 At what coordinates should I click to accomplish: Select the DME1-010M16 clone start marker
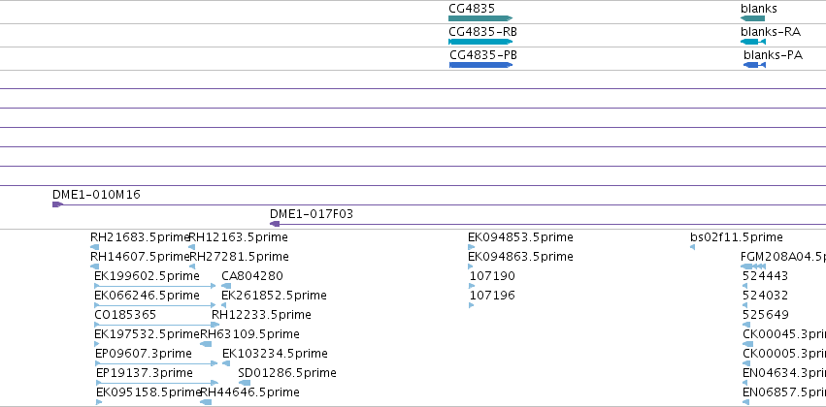pyautogui.click(x=57, y=204)
